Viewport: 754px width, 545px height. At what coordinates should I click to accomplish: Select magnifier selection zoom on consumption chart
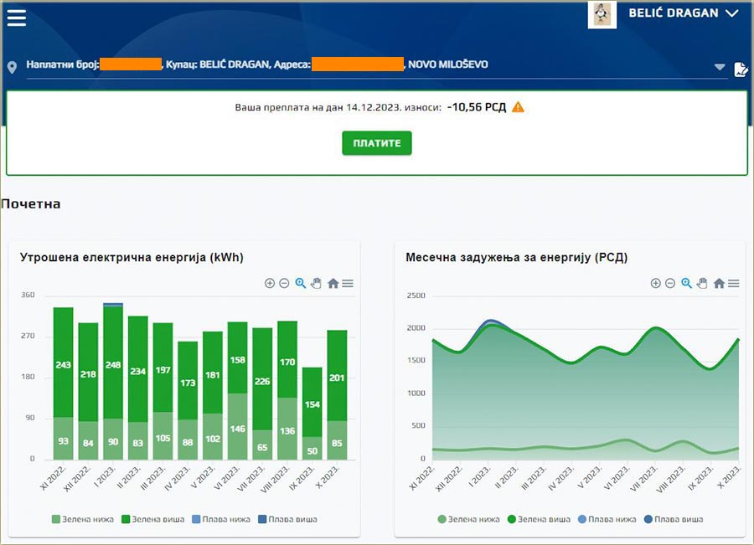pyautogui.click(x=300, y=284)
